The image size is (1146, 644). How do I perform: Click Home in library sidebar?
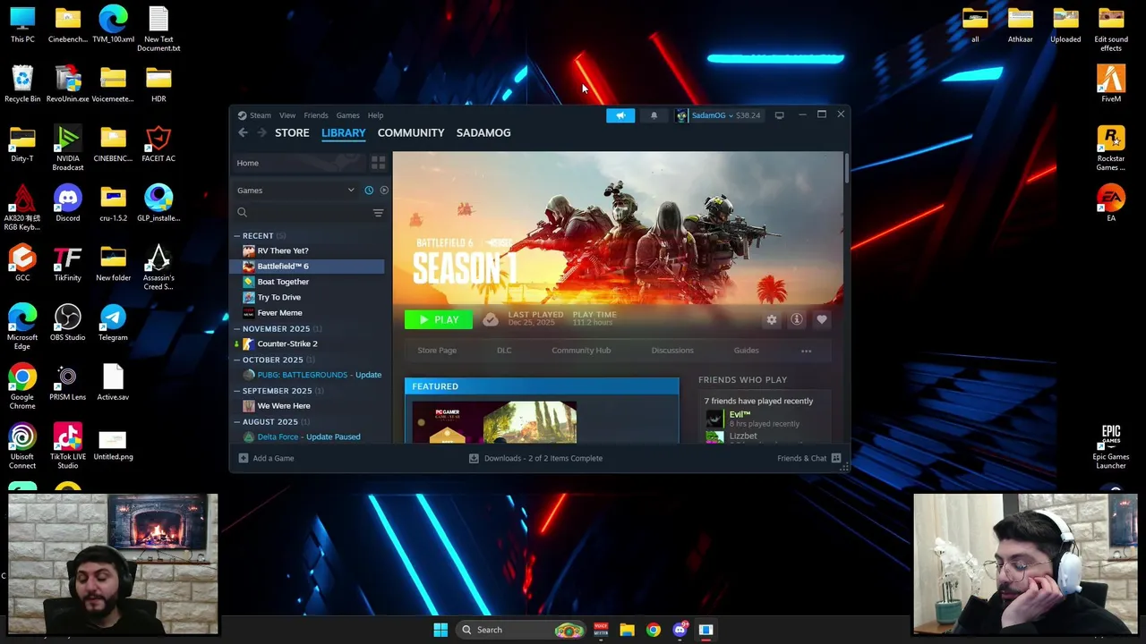click(298, 163)
